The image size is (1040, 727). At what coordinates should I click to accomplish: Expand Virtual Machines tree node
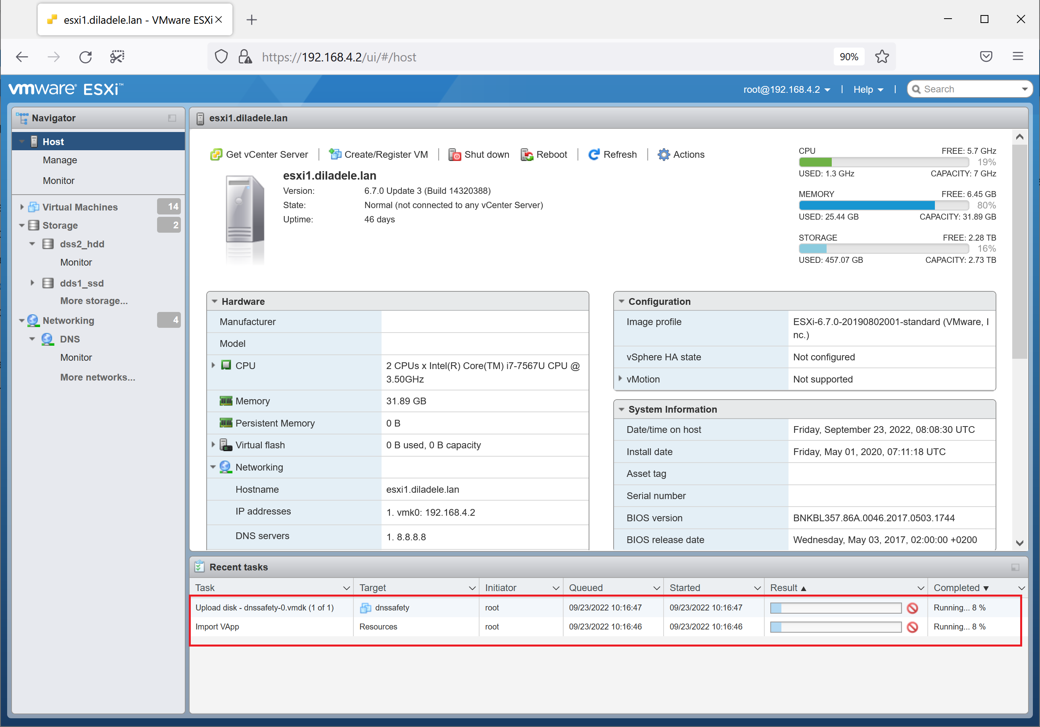[x=22, y=207]
